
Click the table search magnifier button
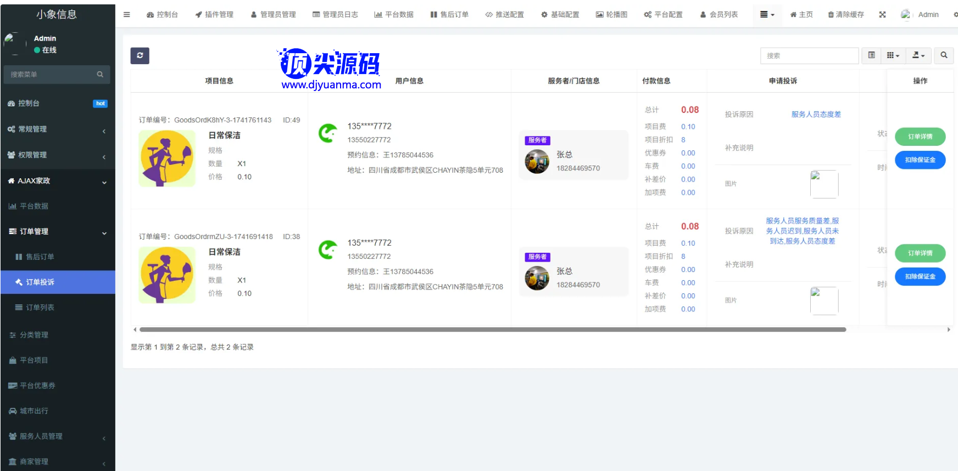(x=944, y=55)
